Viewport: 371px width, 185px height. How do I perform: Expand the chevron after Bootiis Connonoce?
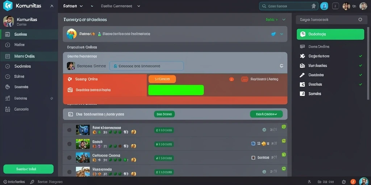coord(139,6)
